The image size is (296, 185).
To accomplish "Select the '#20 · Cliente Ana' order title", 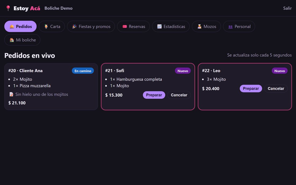I will (x=26, y=71).
